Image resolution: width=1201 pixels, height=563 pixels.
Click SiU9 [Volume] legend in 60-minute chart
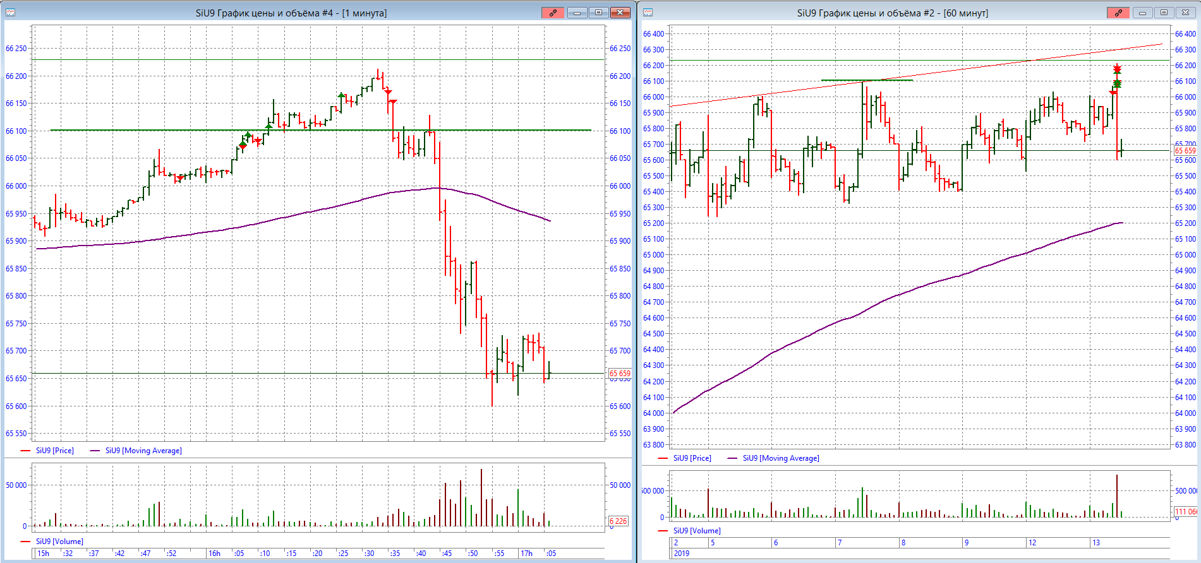pos(696,531)
